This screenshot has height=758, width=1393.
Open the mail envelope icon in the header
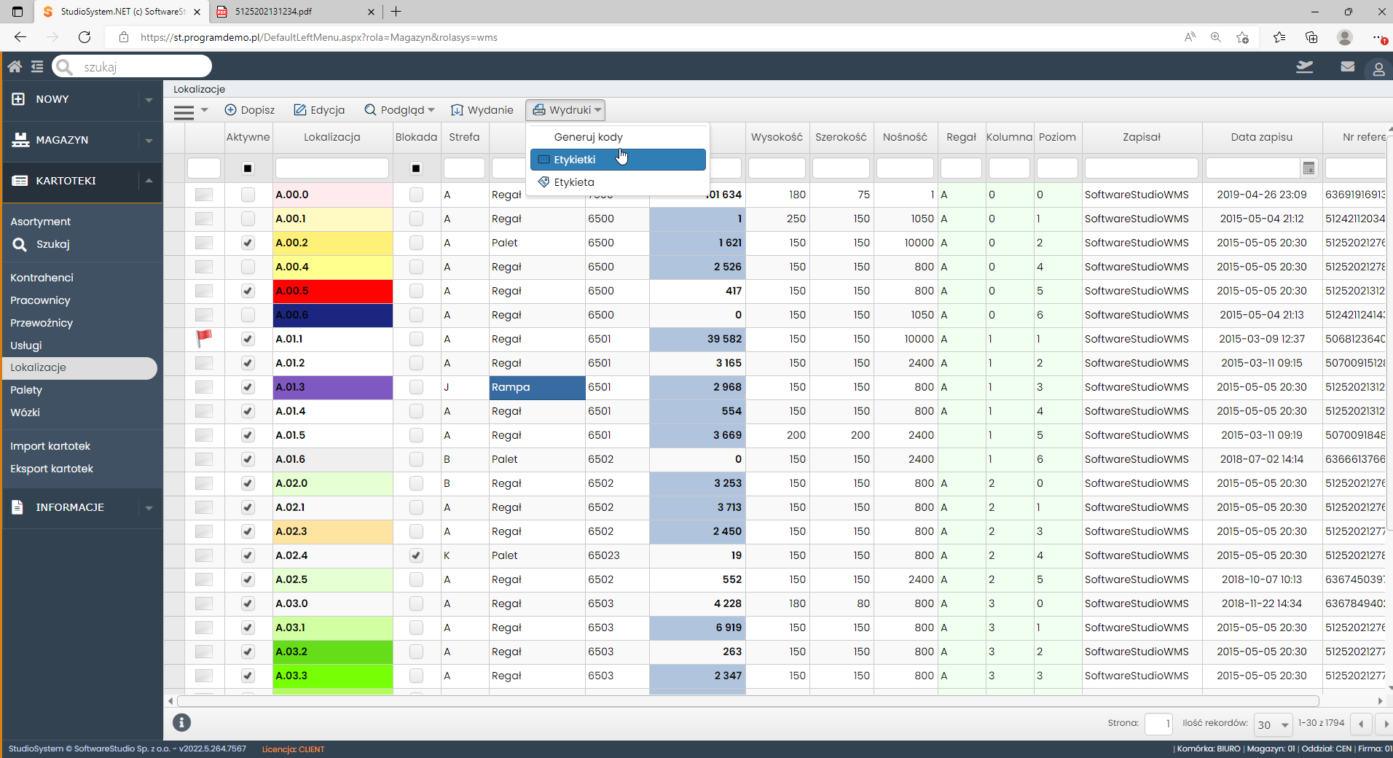click(x=1347, y=67)
